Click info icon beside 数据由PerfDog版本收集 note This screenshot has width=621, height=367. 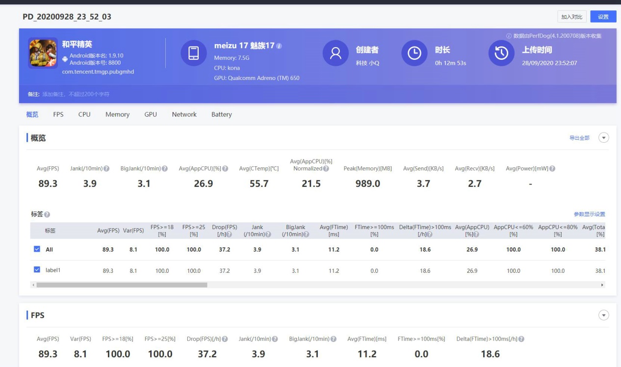pos(509,36)
